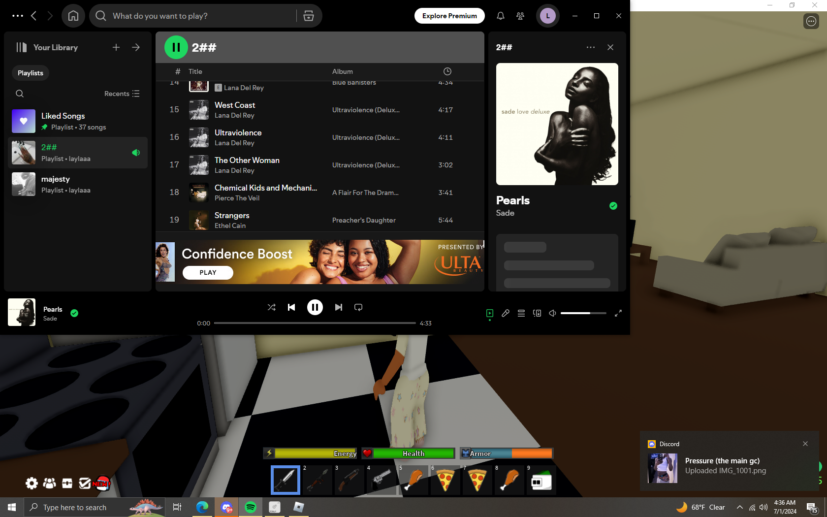Go to Spotify Home
The image size is (827, 517).
(x=73, y=16)
